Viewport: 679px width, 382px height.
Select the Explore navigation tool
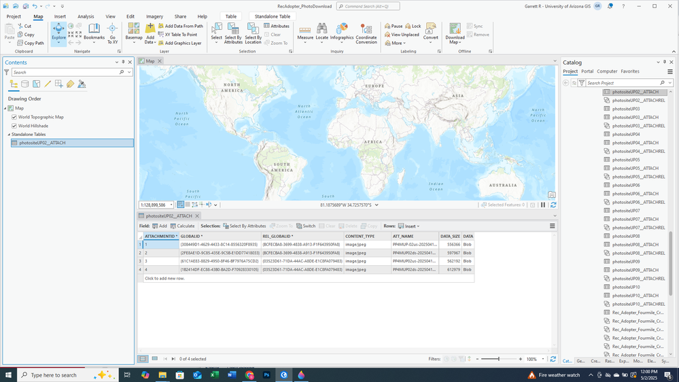click(58, 33)
